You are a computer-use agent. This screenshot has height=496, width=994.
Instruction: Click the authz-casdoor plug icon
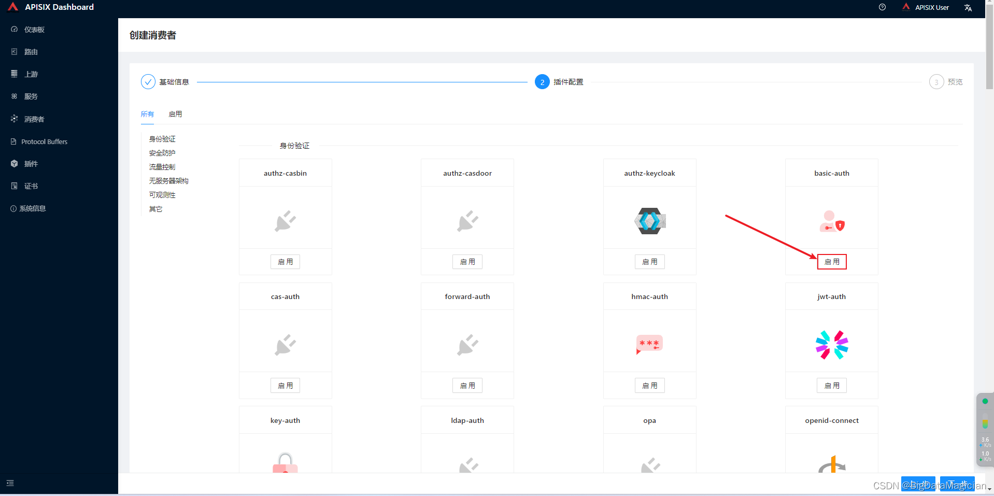(467, 221)
